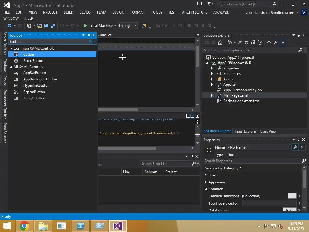309x232 pixels.
Task: Click ChildrenTransitions collection ellipsis button
Action: click(x=292, y=196)
